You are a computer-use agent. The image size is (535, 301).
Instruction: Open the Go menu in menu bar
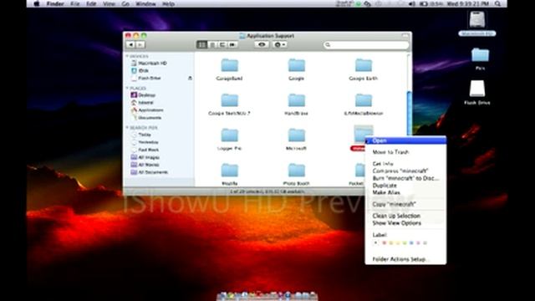tap(125, 3)
